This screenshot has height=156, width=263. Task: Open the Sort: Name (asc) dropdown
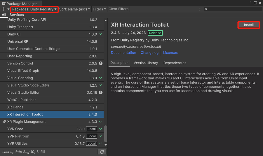coord(75,9)
